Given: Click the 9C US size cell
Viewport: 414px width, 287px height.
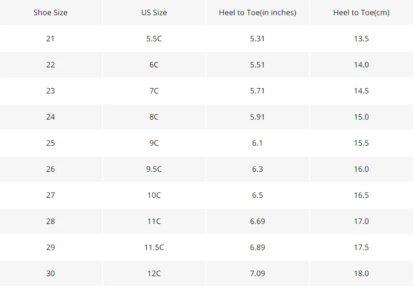Looking at the screenshot, I should pos(154,143).
